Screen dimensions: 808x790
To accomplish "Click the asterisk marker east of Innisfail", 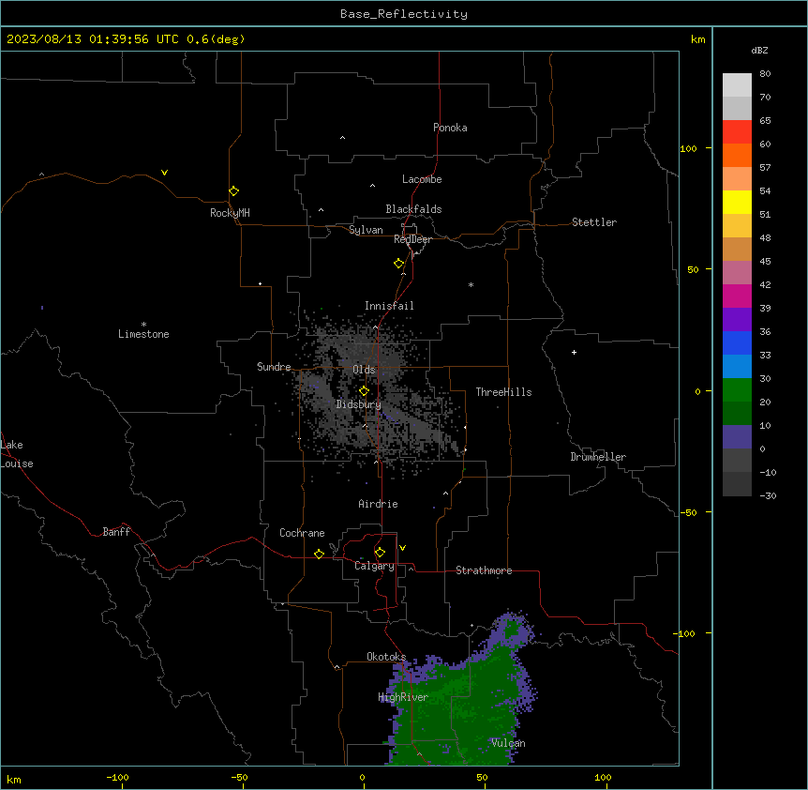I will coord(471,284).
